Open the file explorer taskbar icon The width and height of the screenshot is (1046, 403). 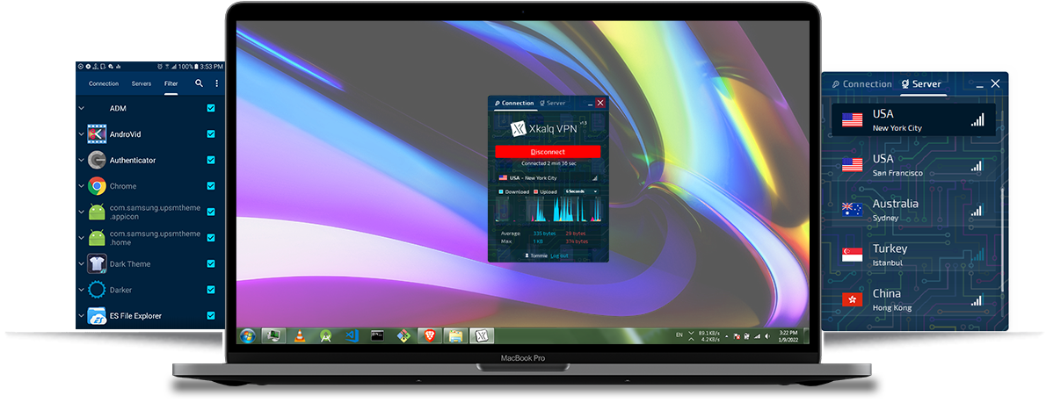click(455, 335)
